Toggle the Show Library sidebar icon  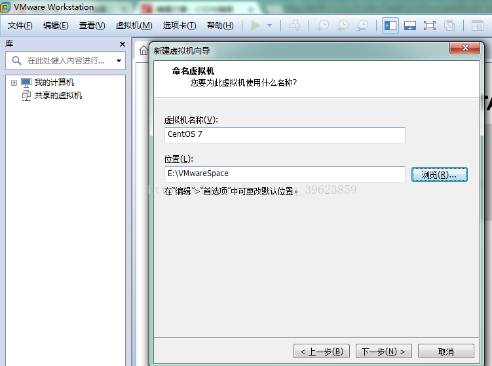click(x=390, y=26)
